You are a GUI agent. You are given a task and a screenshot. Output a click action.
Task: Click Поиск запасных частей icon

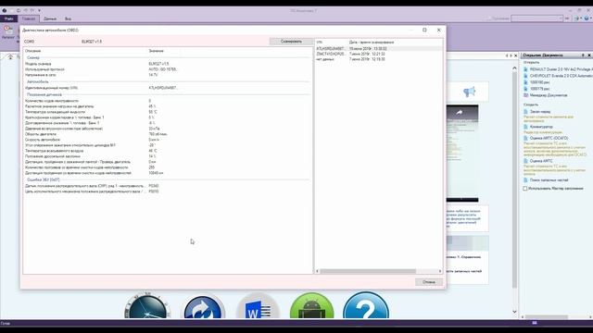pyautogui.click(x=525, y=180)
